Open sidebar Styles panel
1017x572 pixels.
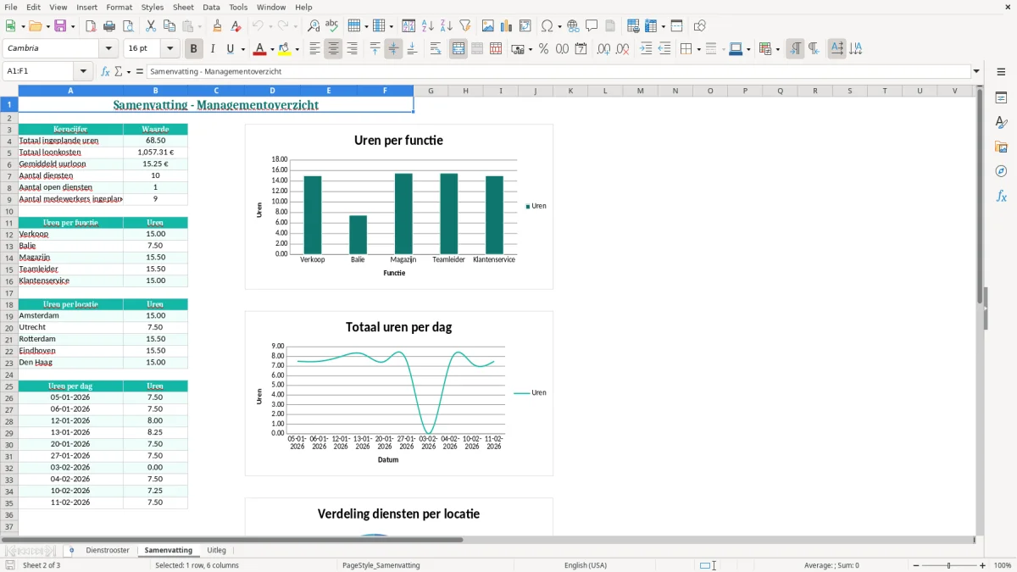pyautogui.click(x=1001, y=123)
